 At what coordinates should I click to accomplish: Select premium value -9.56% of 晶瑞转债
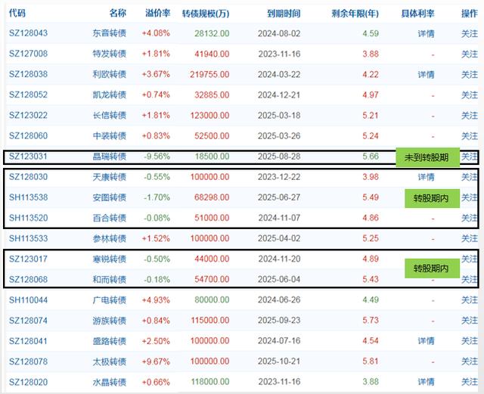pyautogui.click(x=157, y=157)
